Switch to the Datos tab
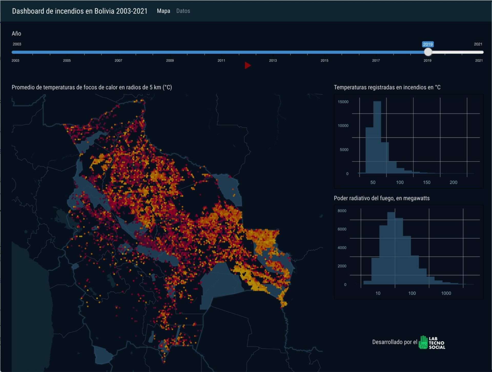Viewport: 492px width, 372px height. point(183,11)
